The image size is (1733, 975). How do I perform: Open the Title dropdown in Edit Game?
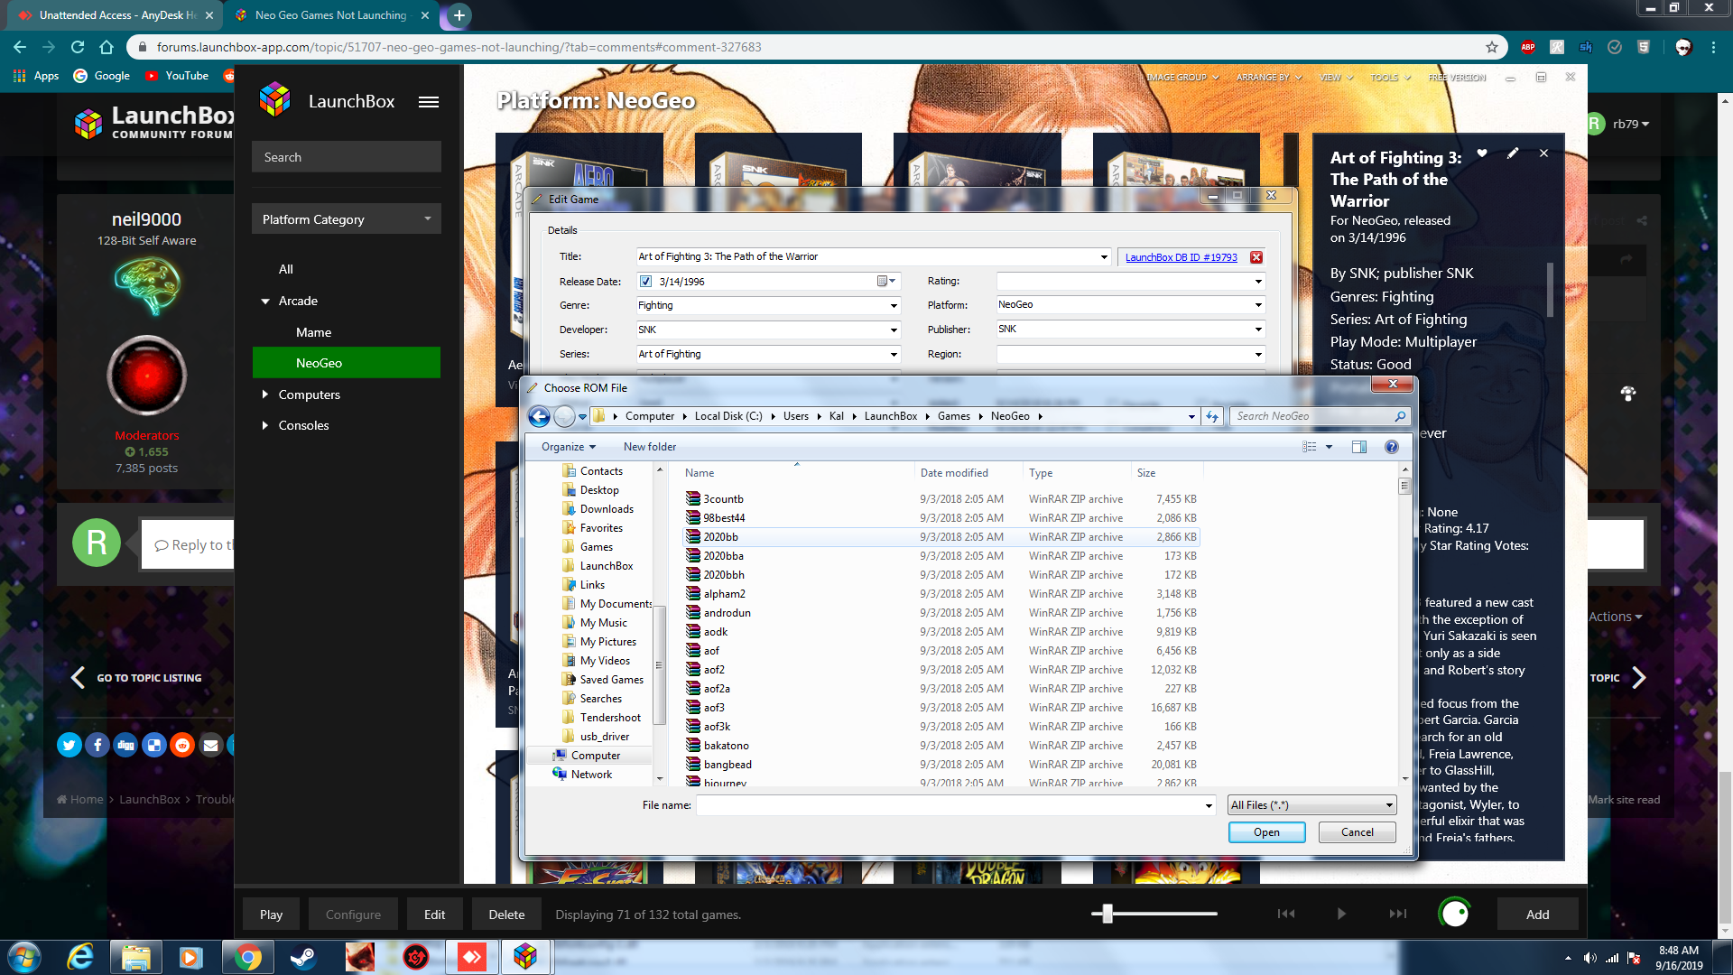1104,257
